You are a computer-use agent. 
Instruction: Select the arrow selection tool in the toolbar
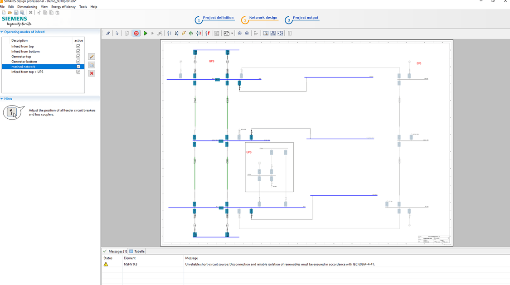click(x=117, y=33)
